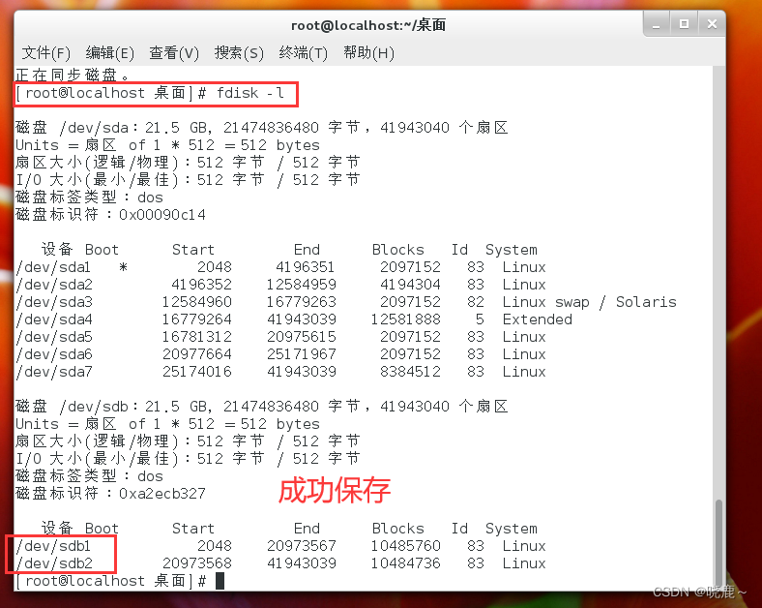The image size is (762, 608).
Task: Click the /dev/sda2 partition row
Action: (280, 285)
